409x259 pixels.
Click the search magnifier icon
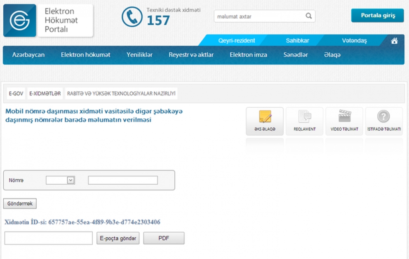pyautogui.click(x=308, y=16)
